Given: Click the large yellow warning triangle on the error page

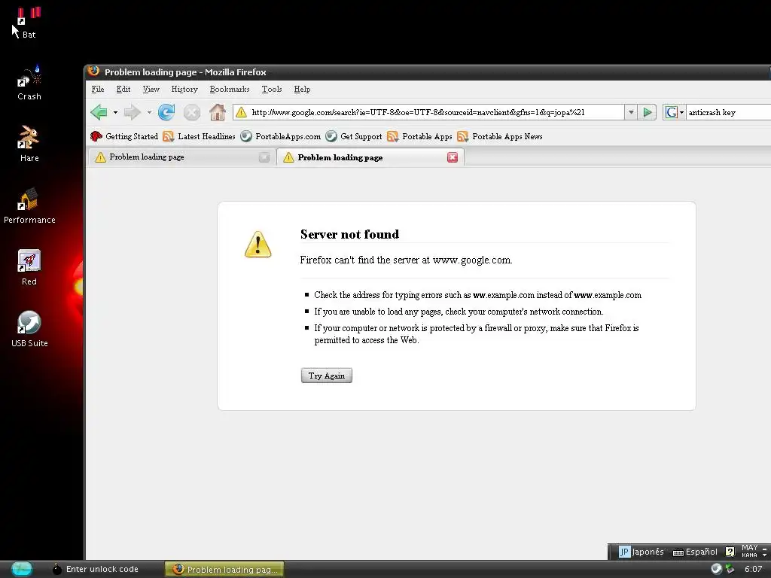Looking at the screenshot, I should click(x=258, y=245).
